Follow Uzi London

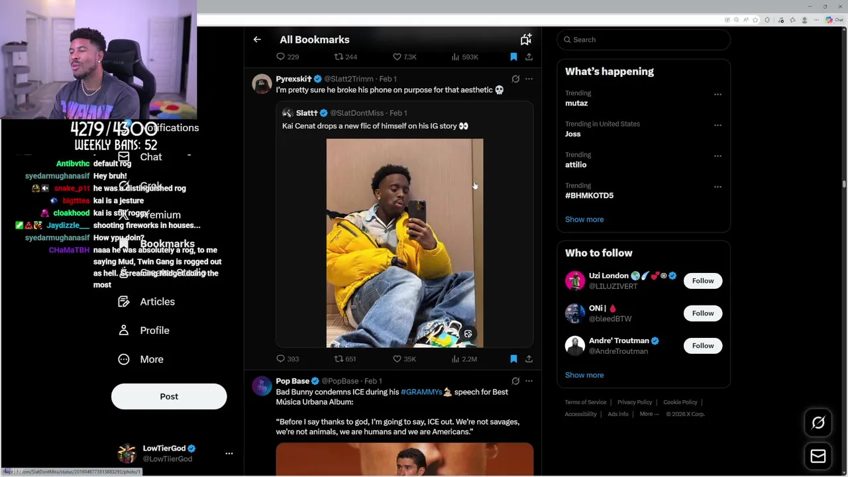(703, 281)
